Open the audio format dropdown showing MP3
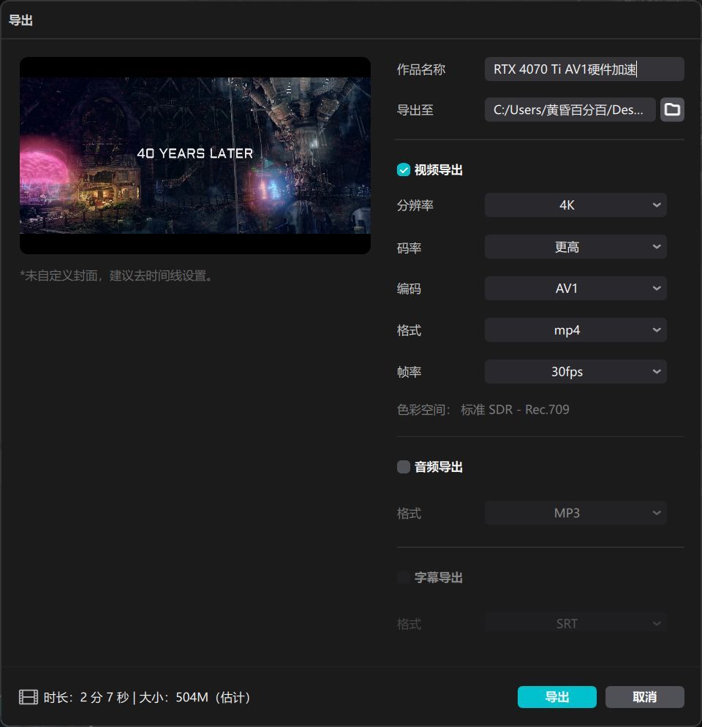This screenshot has width=702, height=727. point(575,513)
